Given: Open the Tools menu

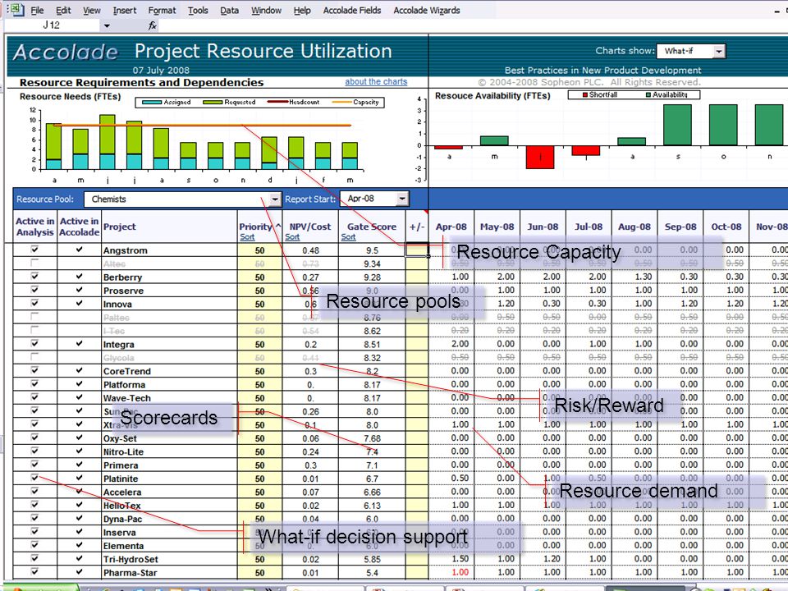Looking at the screenshot, I should [x=198, y=10].
